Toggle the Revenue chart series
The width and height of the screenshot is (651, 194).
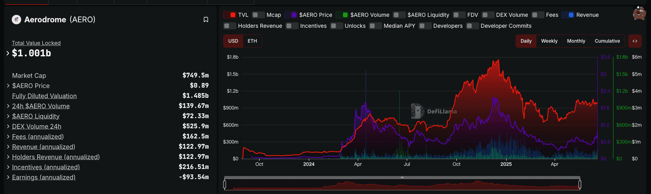[x=568, y=15]
